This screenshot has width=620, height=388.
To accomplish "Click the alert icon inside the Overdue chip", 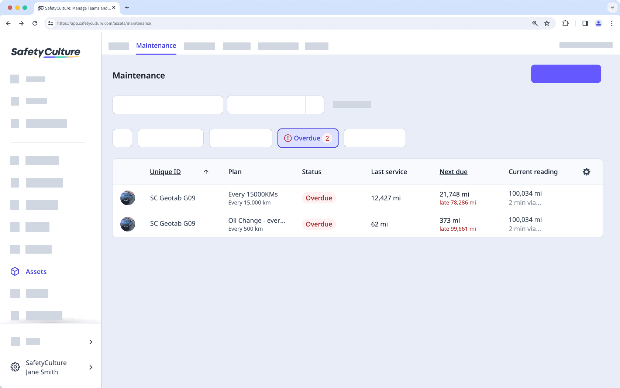I will 287,138.
